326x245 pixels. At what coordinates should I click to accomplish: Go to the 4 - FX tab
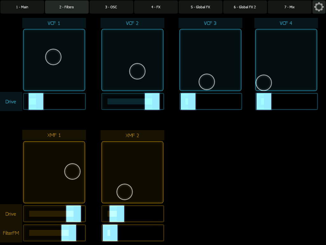(x=156, y=7)
